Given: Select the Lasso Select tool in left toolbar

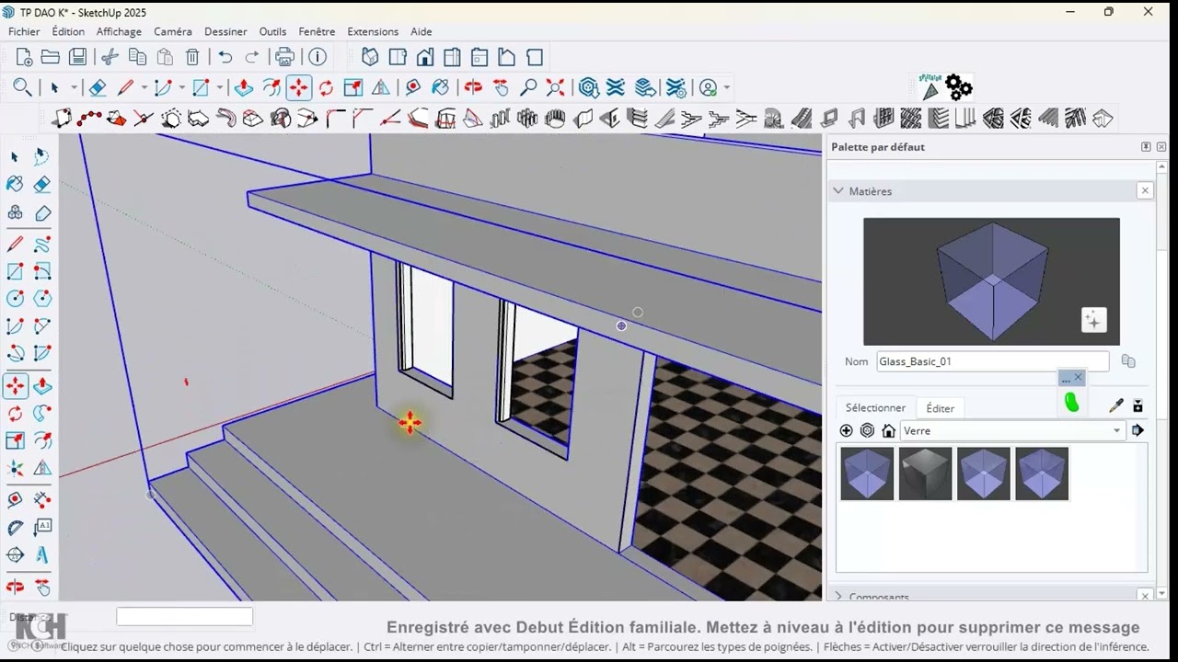Looking at the screenshot, I should click(42, 157).
